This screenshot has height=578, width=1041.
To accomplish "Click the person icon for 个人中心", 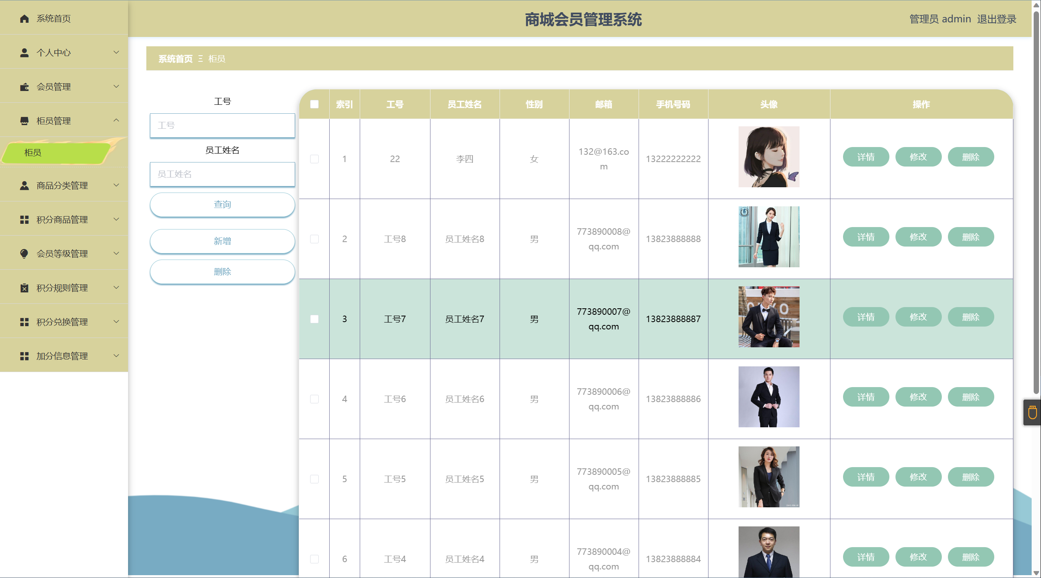I will click(x=24, y=53).
